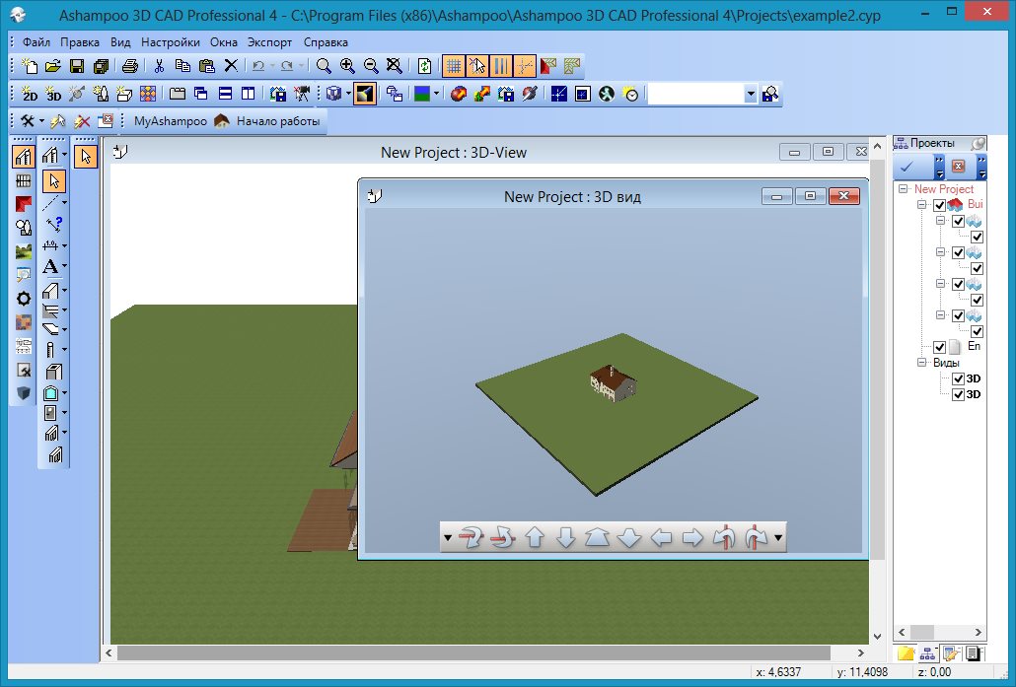The width and height of the screenshot is (1016, 687).
Task: Open the Экспорт menu
Action: 269,42
